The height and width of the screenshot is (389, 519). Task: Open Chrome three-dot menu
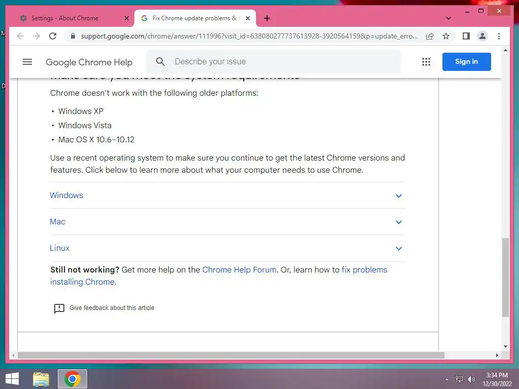coord(499,36)
